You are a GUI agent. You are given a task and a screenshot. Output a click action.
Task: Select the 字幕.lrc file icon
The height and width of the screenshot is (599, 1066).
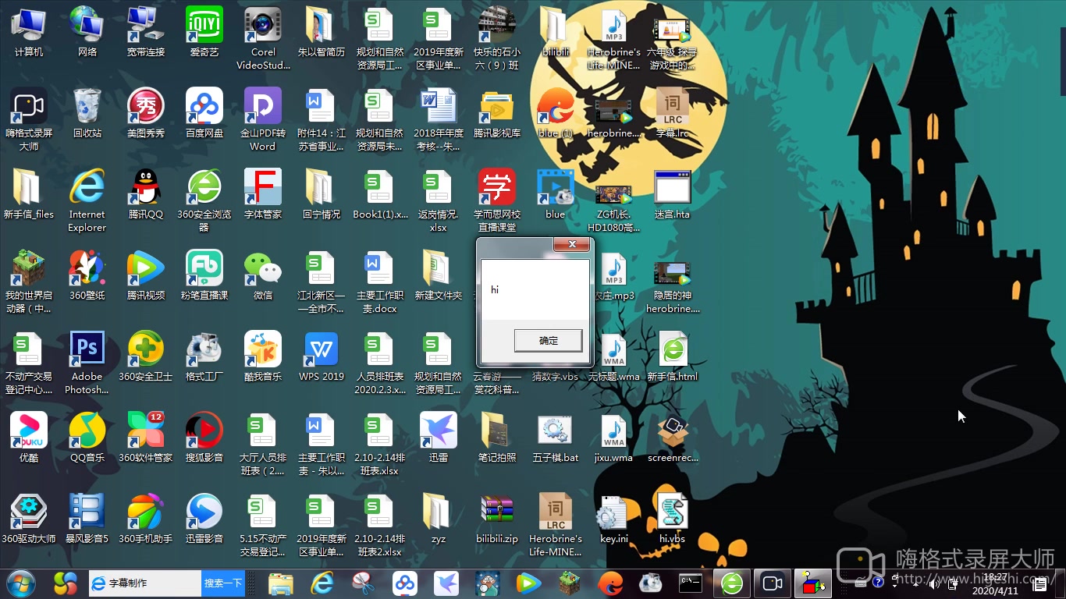pos(673,113)
